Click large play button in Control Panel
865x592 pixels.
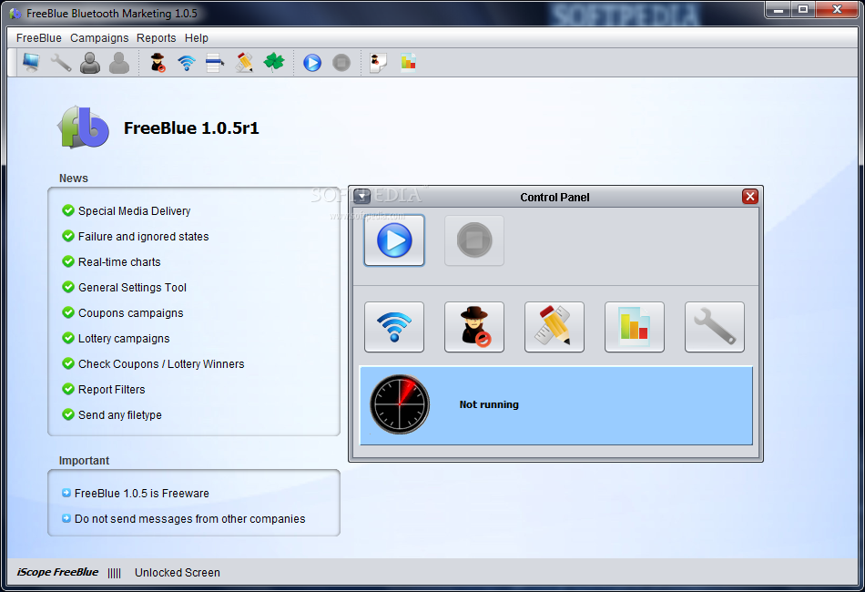pos(394,240)
